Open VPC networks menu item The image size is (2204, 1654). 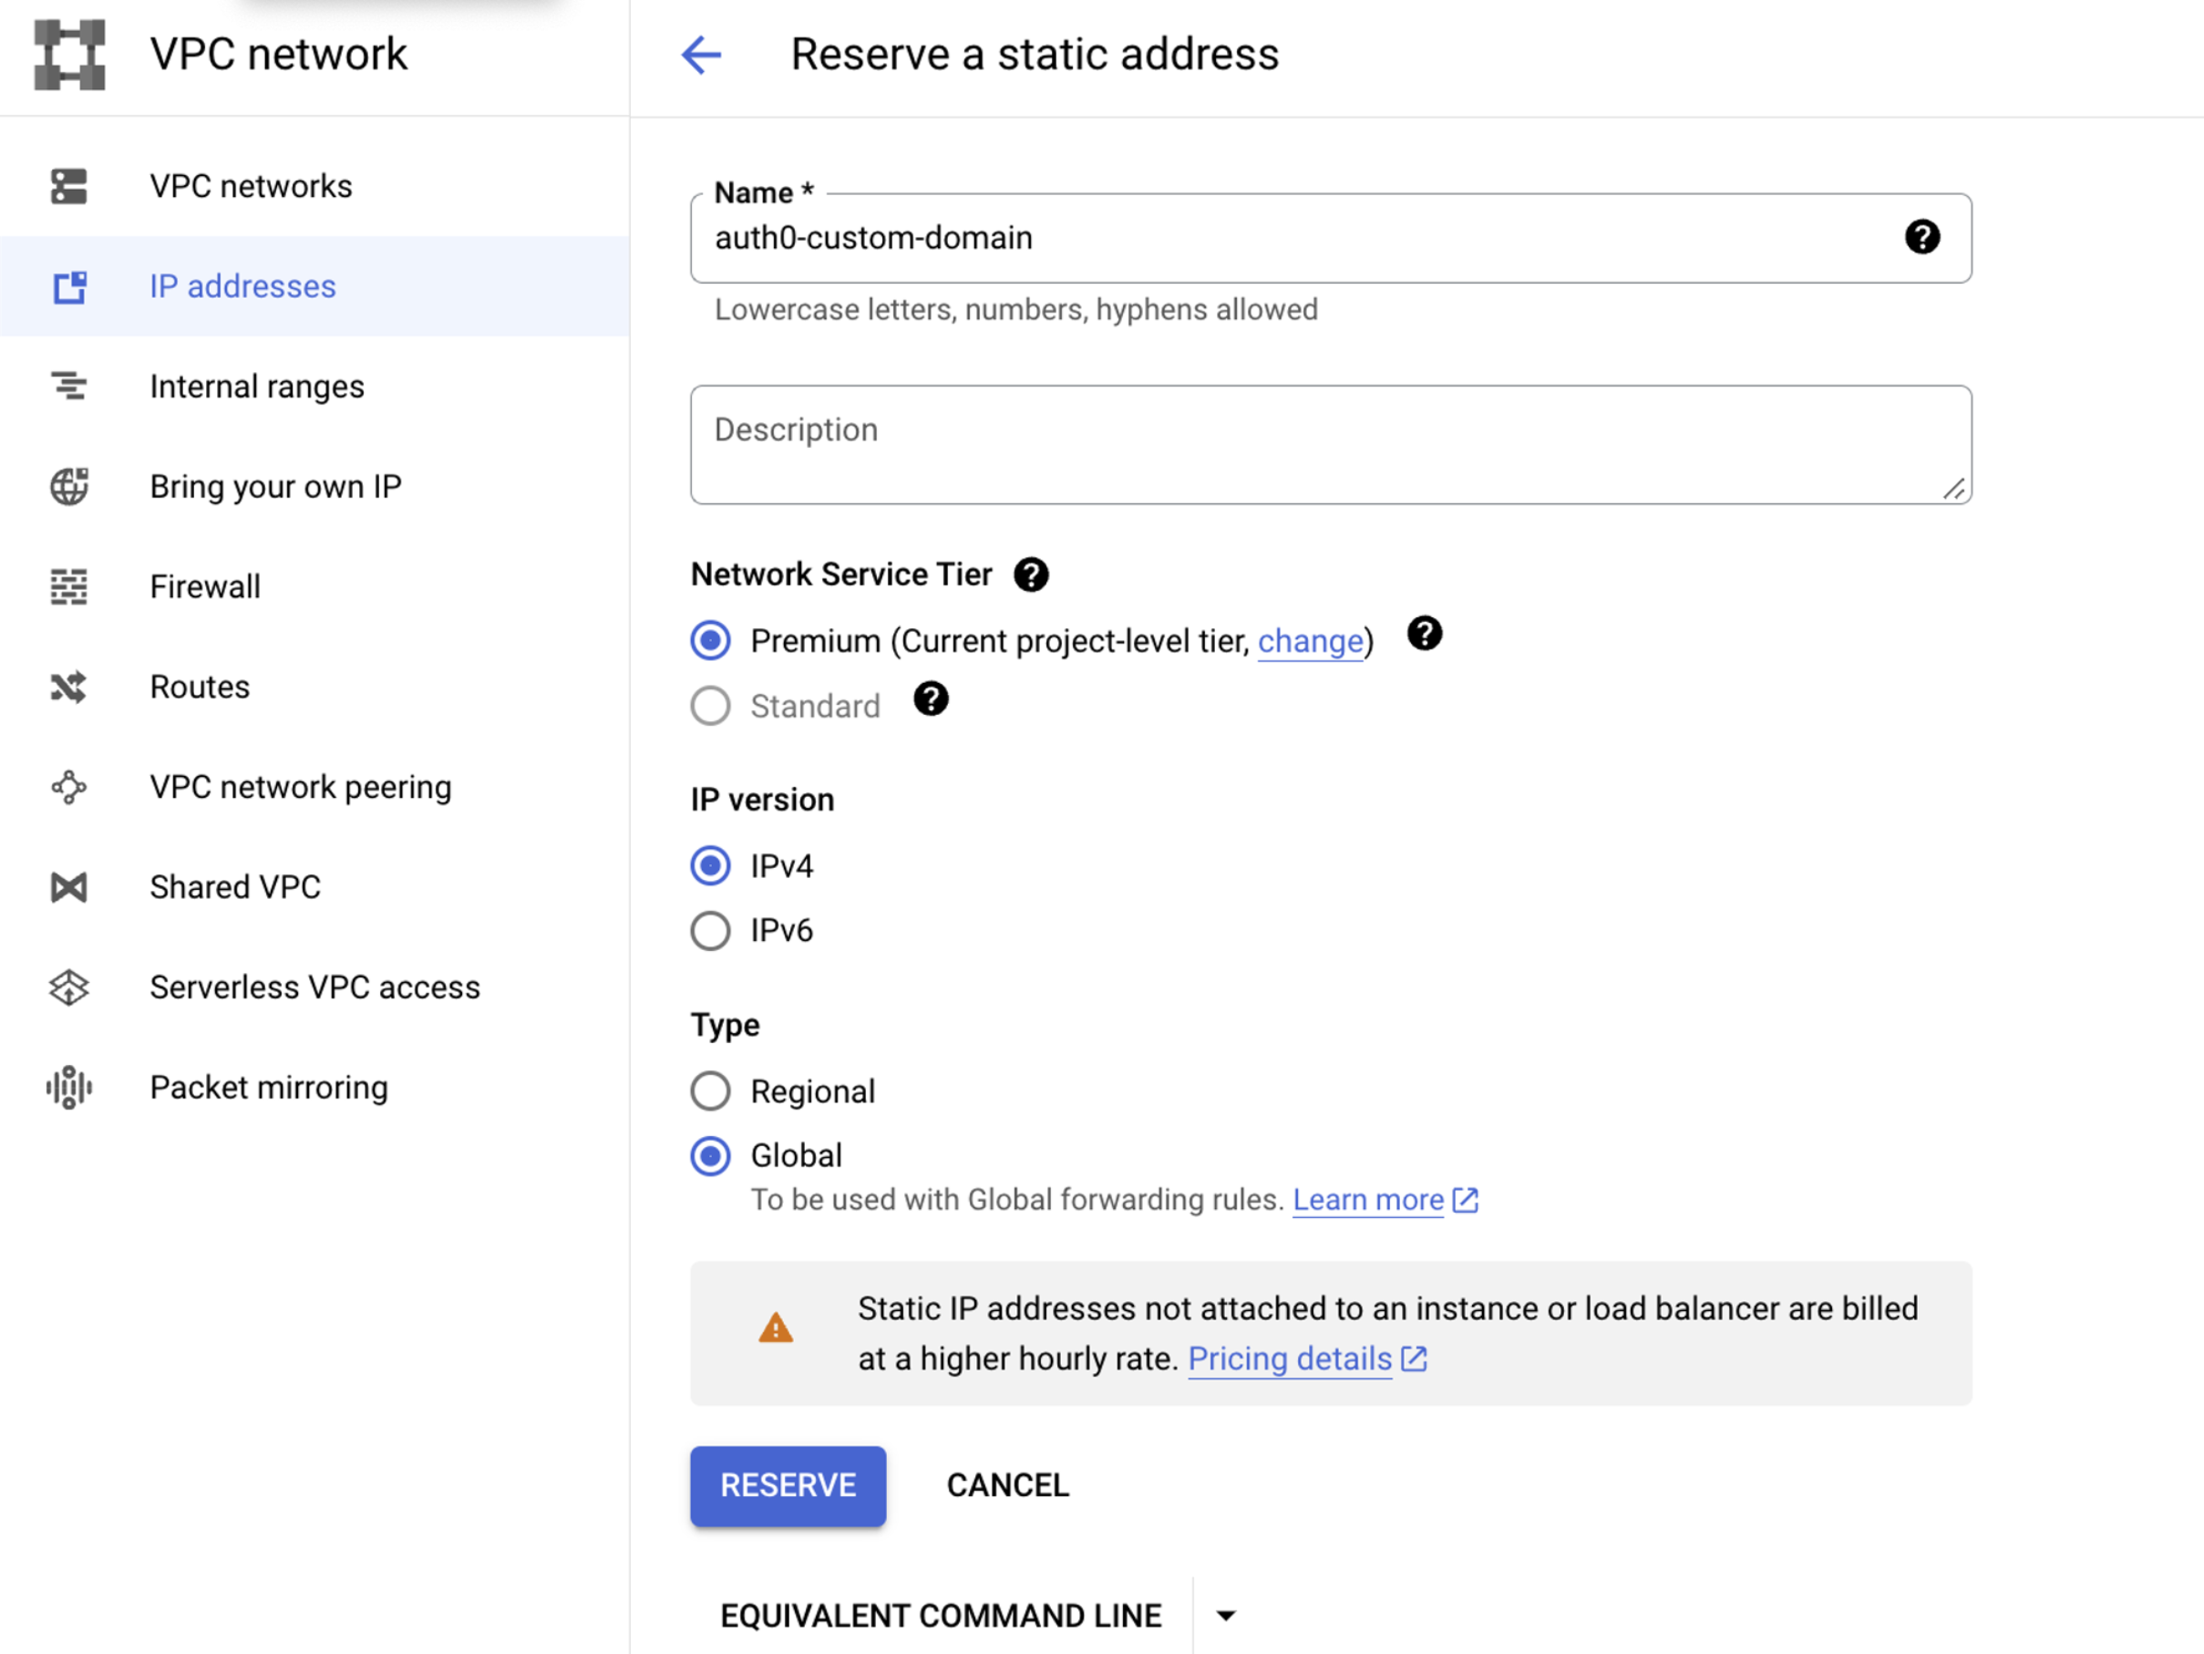click(x=251, y=186)
